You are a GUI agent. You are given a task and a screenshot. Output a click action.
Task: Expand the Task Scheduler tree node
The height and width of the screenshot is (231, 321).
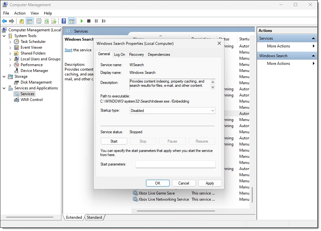(10, 42)
